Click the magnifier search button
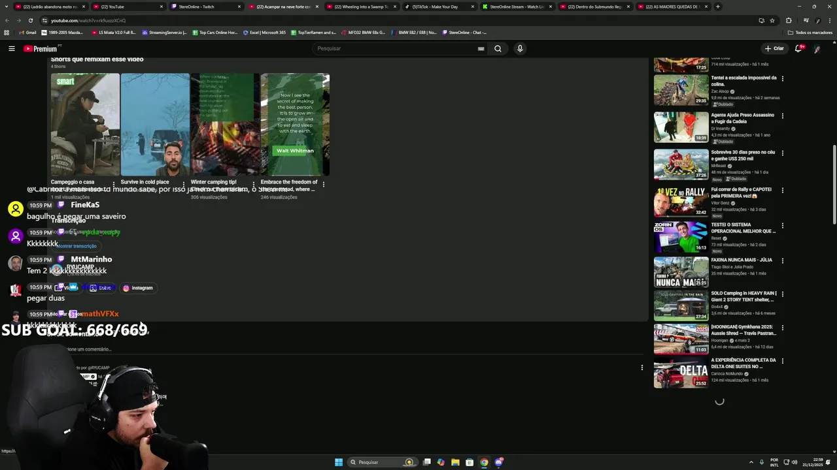 pyautogui.click(x=498, y=48)
